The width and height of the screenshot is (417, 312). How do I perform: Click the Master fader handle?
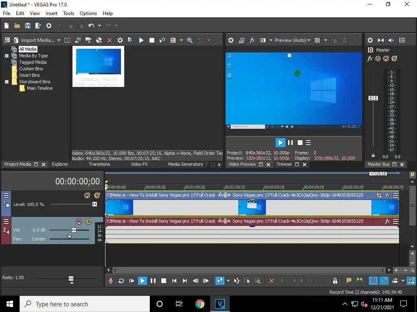[373, 98]
